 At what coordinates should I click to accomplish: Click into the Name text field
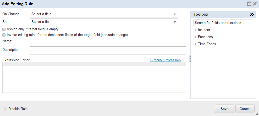click(x=108, y=41)
